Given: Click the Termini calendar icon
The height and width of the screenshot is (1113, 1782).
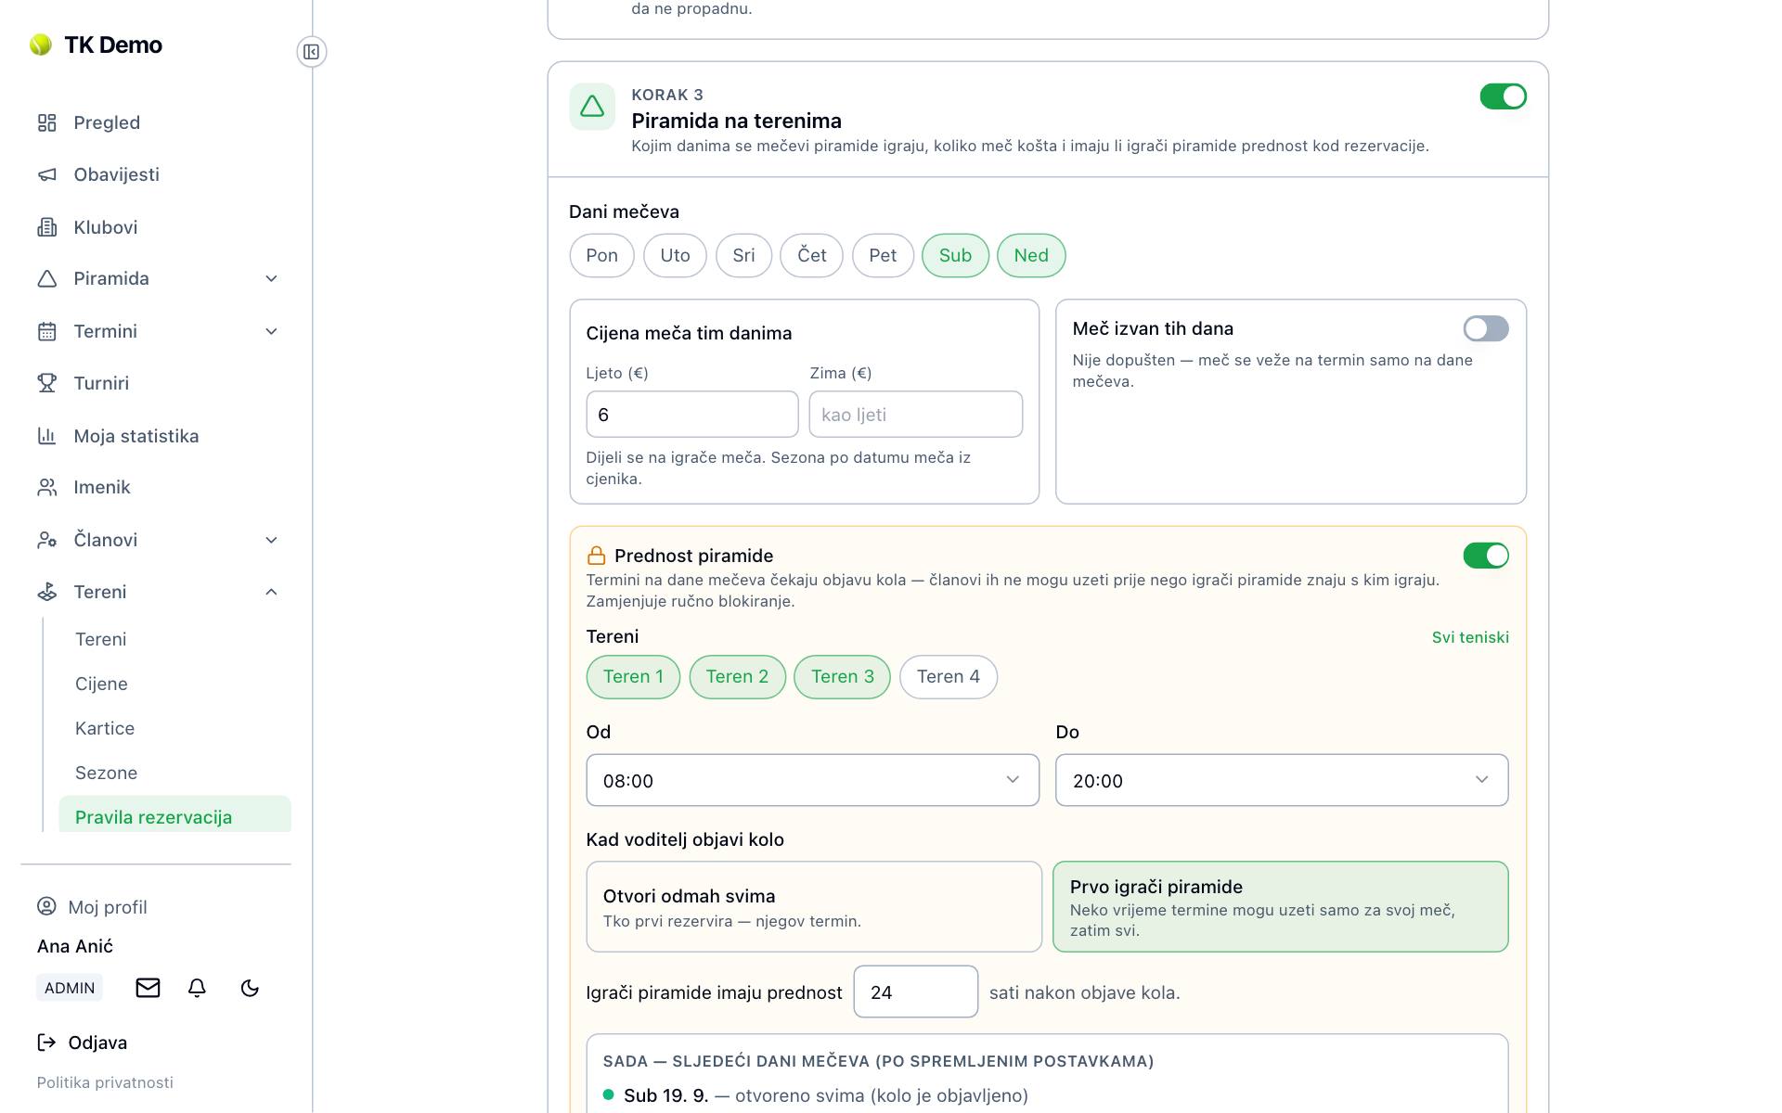Looking at the screenshot, I should click(46, 331).
